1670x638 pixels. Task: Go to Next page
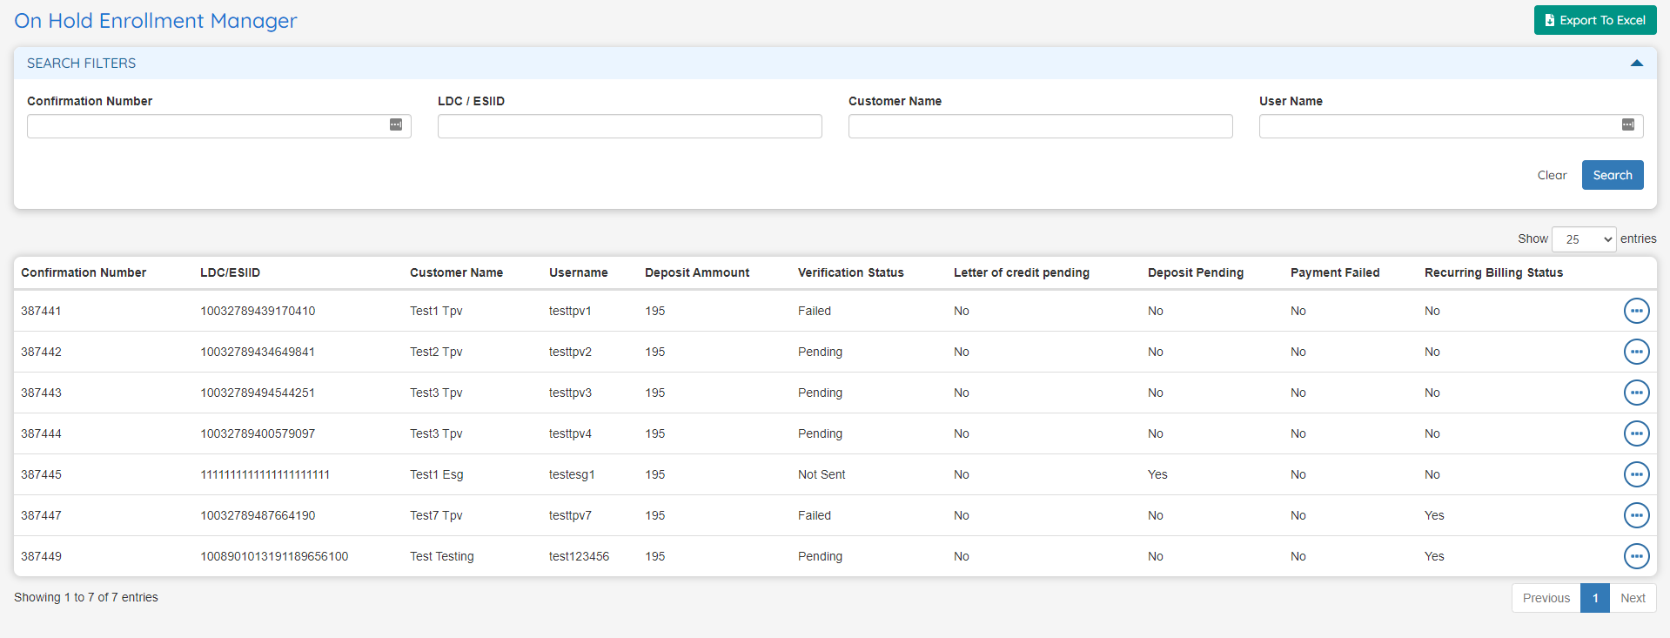[x=1633, y=598]
